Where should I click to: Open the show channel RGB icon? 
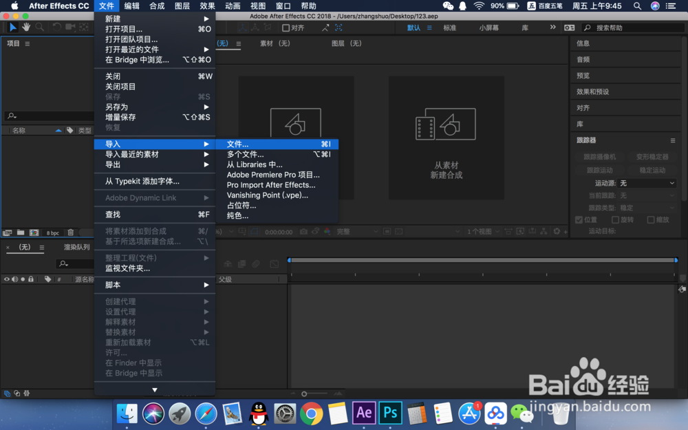(x=327, y=232)
